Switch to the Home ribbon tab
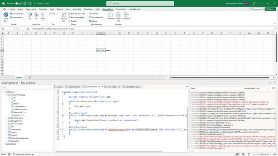 pos(12,9)
